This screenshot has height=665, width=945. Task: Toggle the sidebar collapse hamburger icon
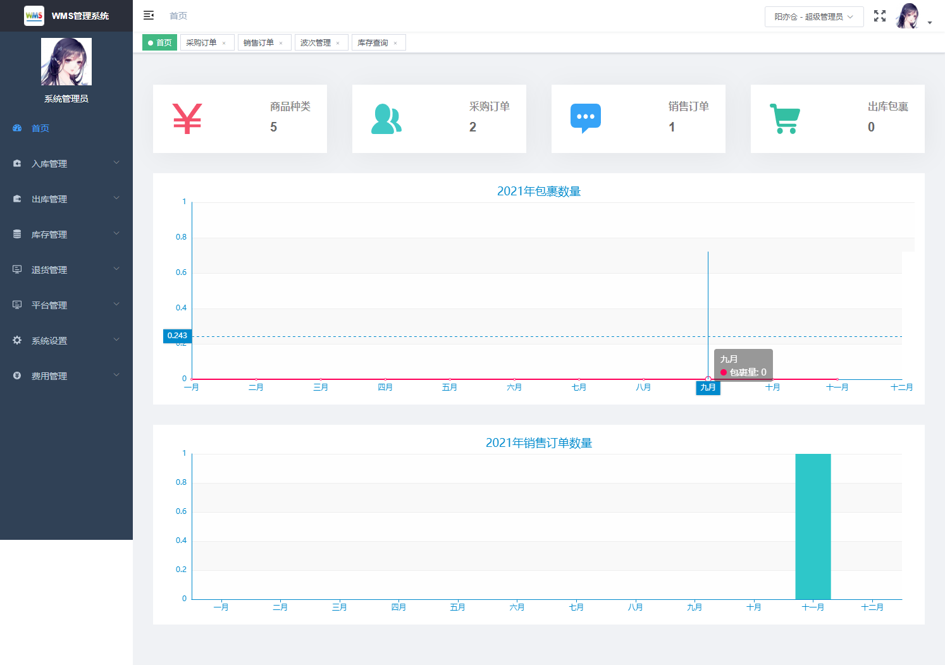tap(149, 15)
